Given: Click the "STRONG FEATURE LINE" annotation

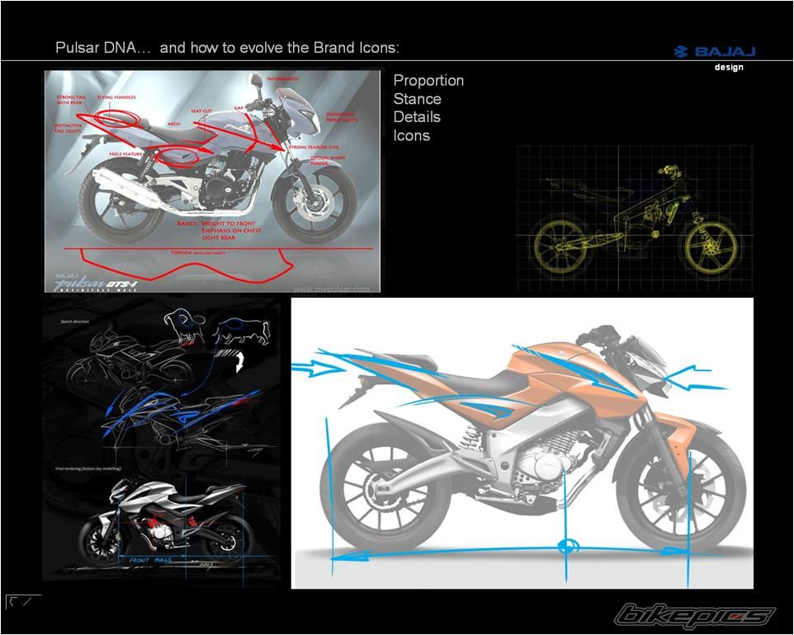Looking at the screenshot, I should 314,147.
